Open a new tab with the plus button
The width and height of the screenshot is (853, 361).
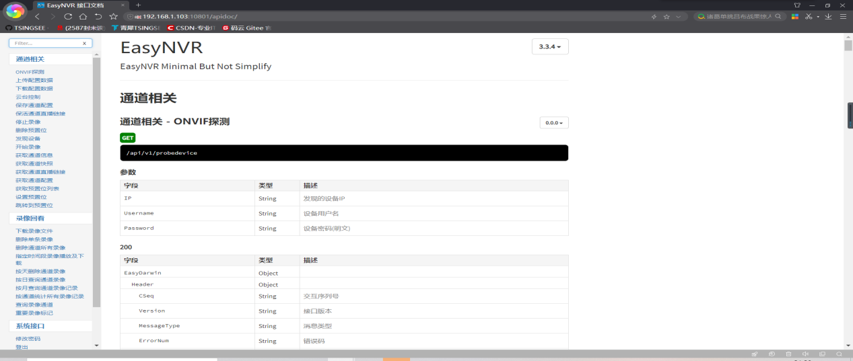139,5
